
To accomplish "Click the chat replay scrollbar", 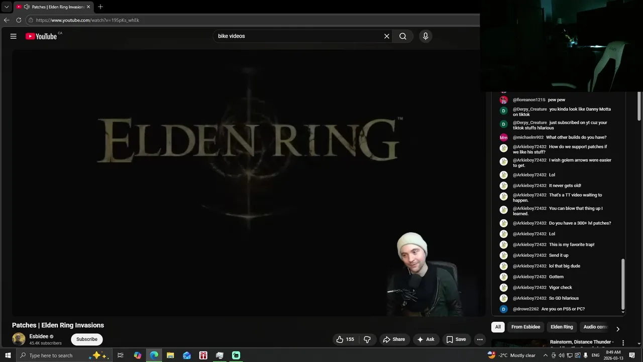I will pyautogui.click(x=623, y=285).
